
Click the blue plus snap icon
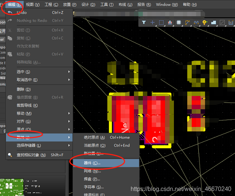coord(152,23)
